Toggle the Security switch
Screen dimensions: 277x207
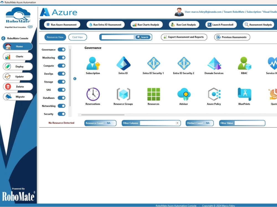(x=61, y=114)
